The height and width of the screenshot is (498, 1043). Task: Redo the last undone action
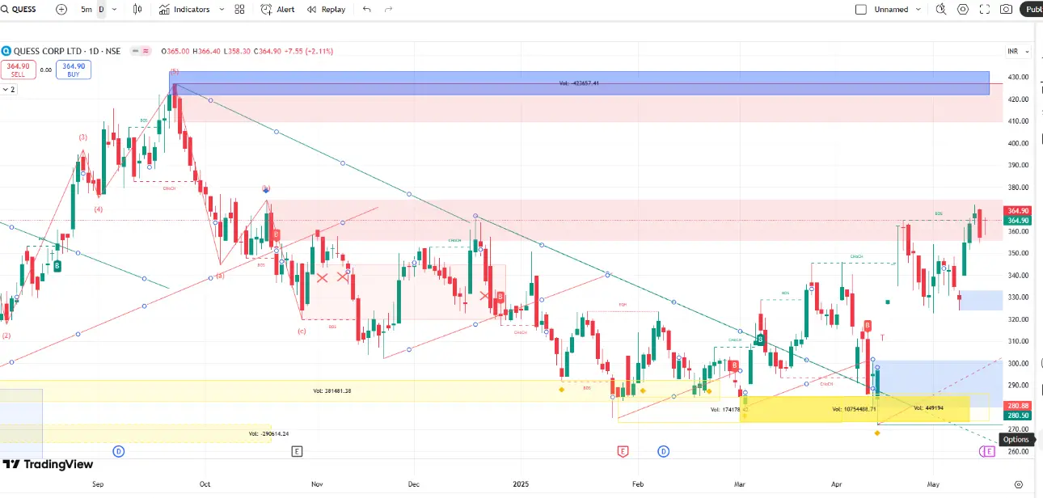click(x=389, y=10)
